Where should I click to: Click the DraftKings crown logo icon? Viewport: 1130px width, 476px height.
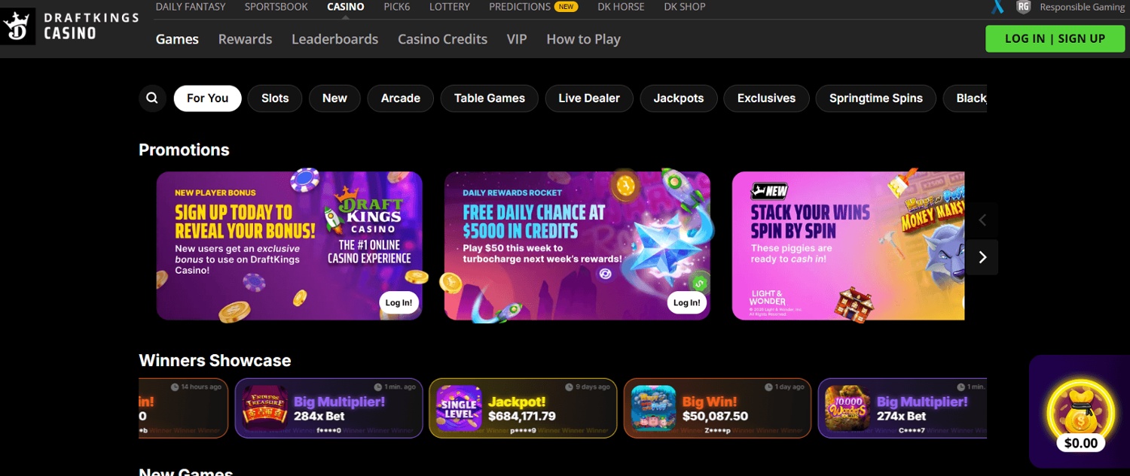(x=18, y=28)
